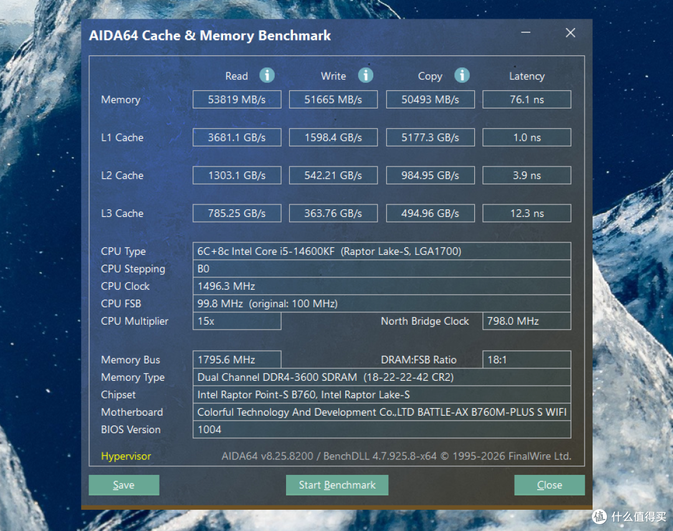Click the Latency column header

(x=527, y=77)
